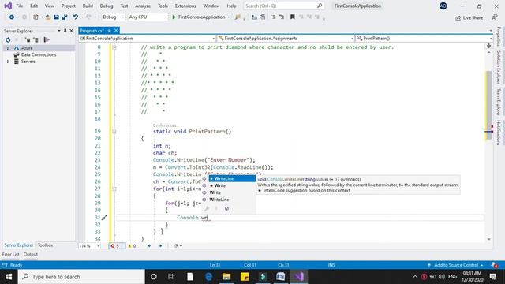Image resolution: width=505 pixels, height=284 pixels.
Task: Collapse the comment block at line 8
Action: click(114, 47)
